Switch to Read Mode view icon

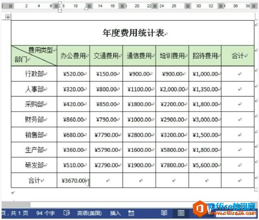tap(164, 213)
